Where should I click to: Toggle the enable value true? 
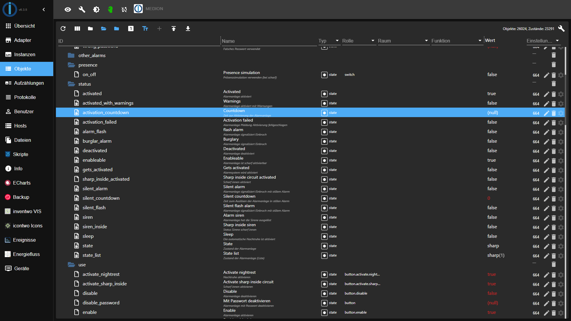492,312
